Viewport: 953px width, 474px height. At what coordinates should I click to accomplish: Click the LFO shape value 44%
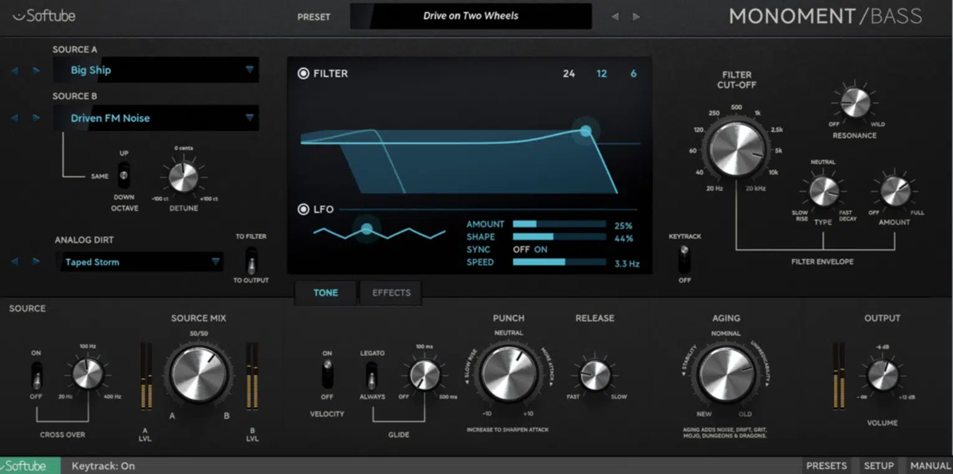click(623, 238)
